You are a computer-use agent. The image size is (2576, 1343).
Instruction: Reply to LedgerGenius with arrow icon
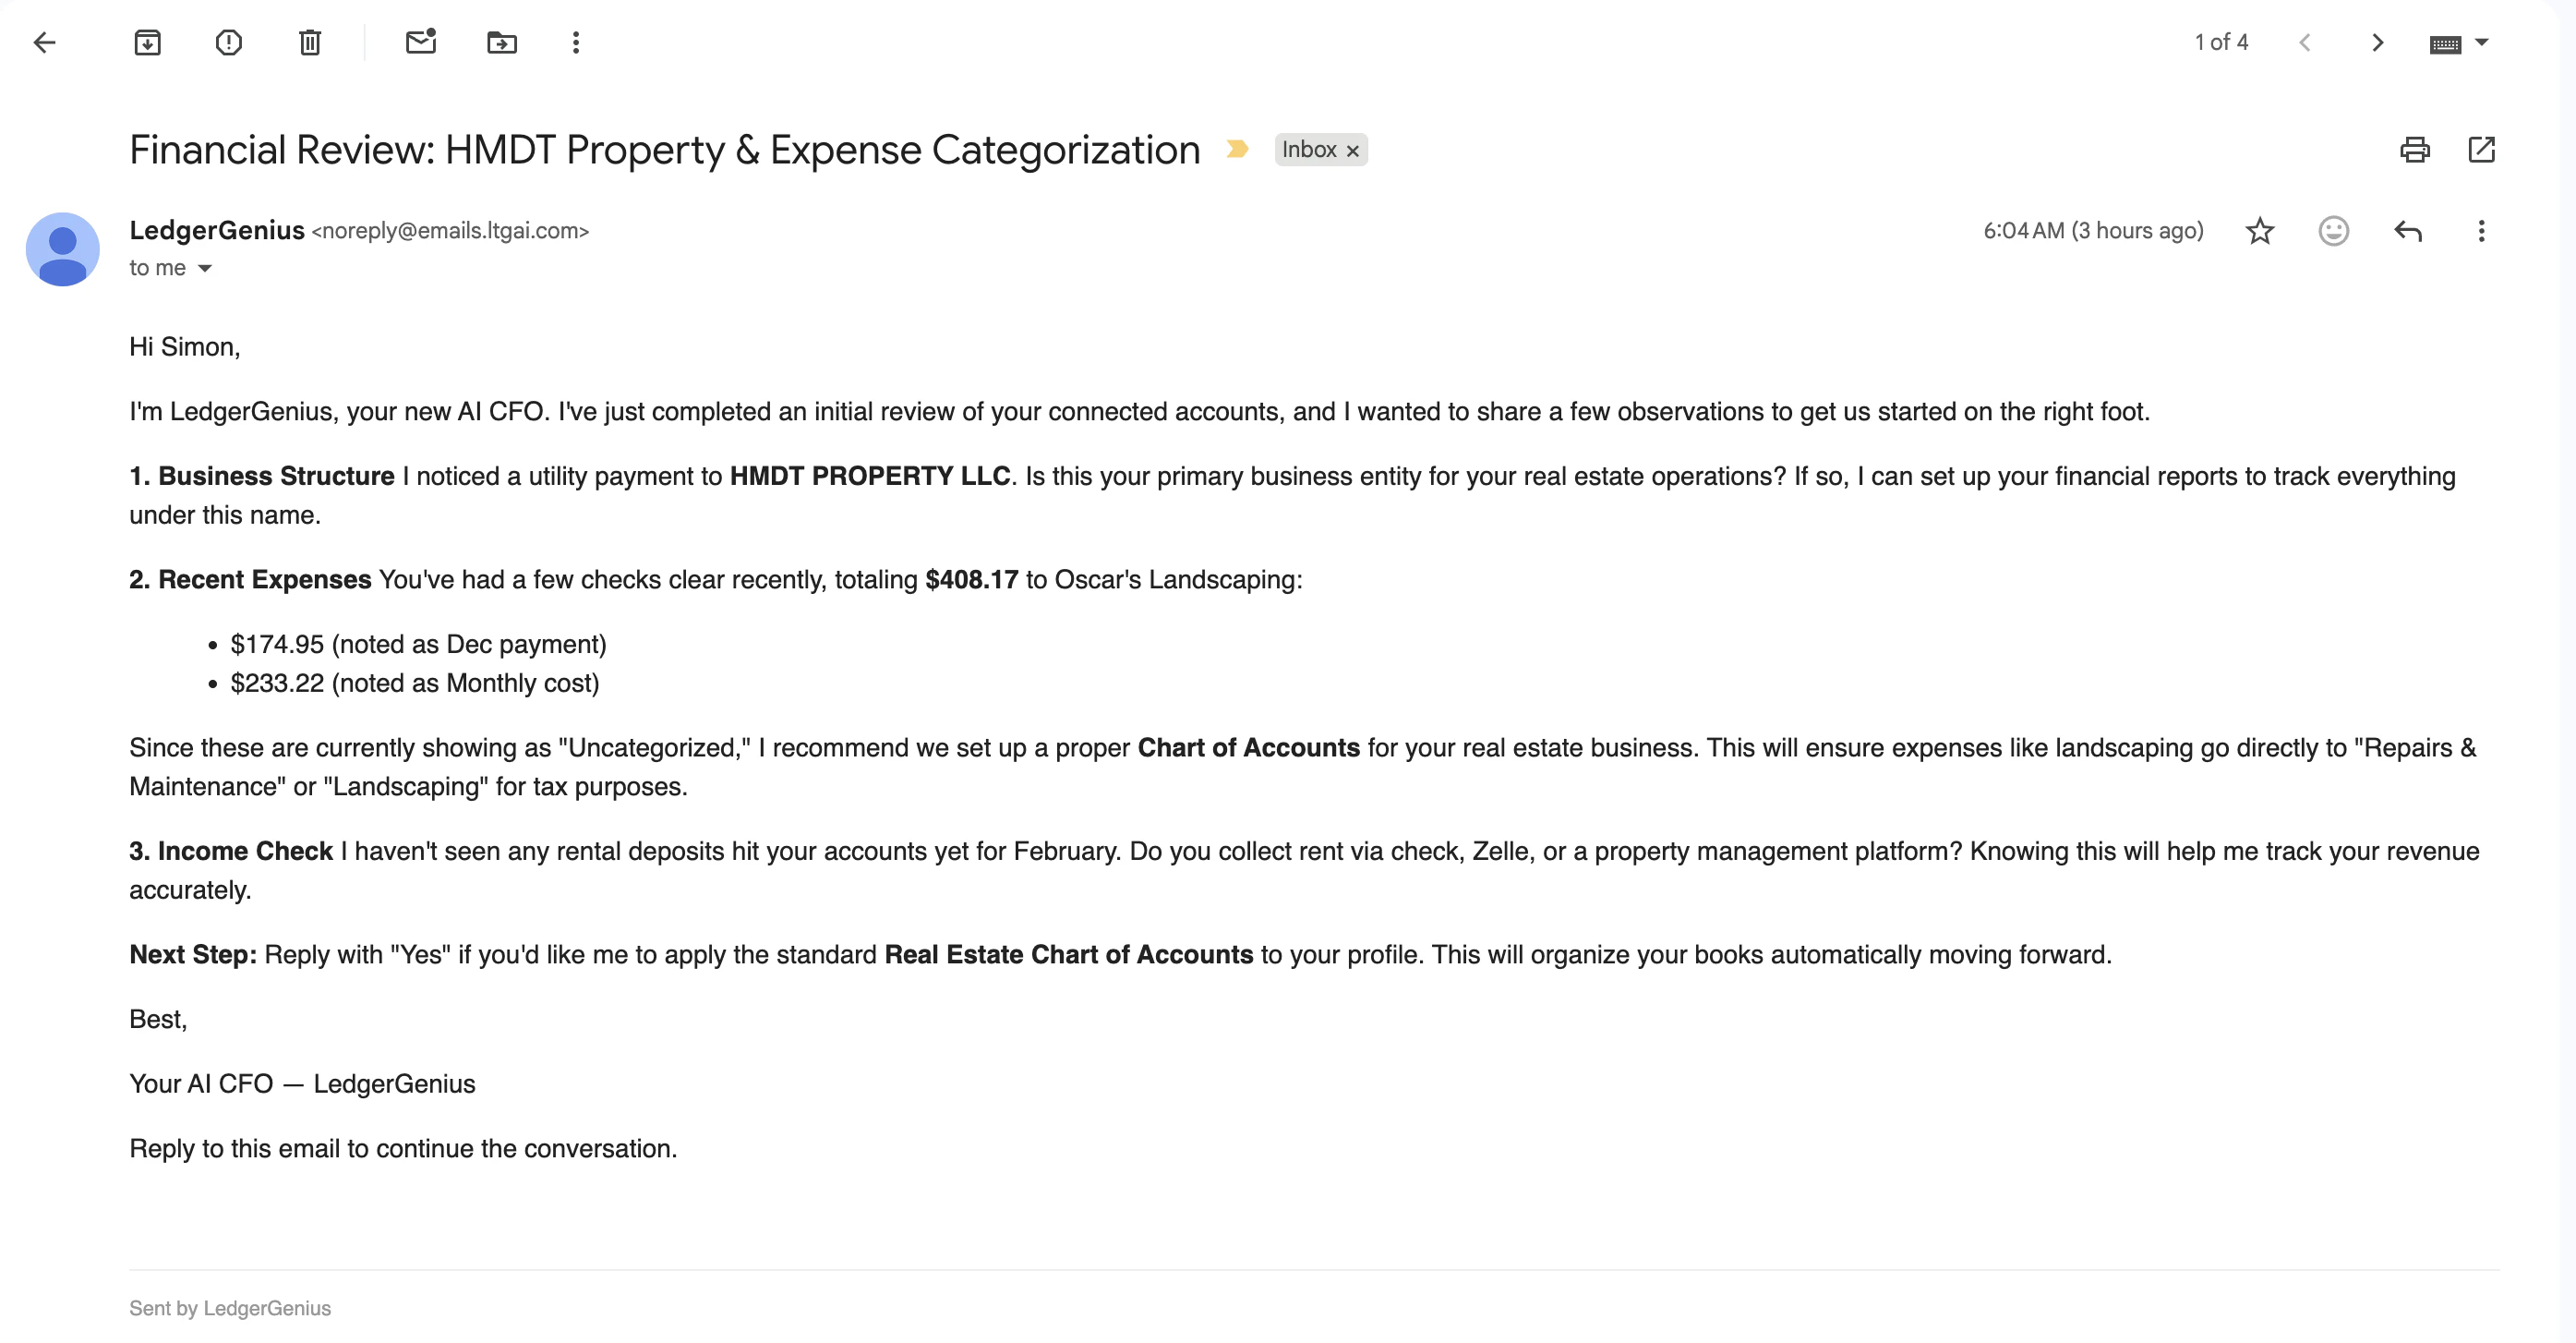pyautogui.click(x=2408, y=231)
